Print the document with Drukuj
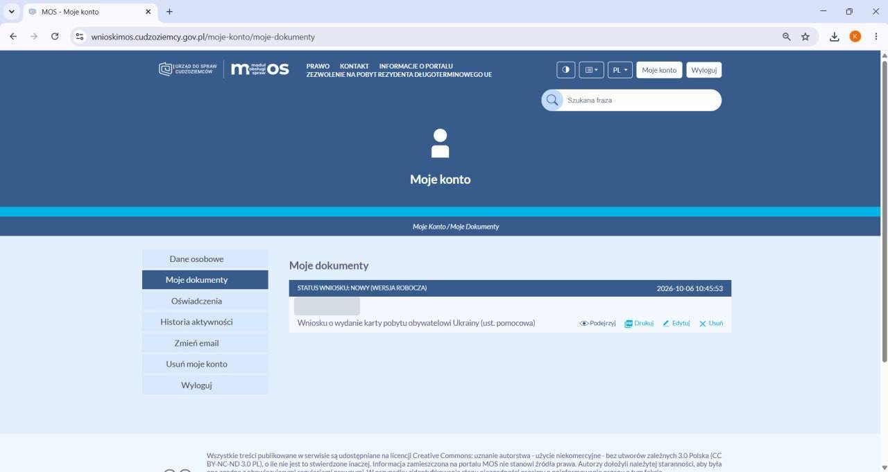 [639, 323]
